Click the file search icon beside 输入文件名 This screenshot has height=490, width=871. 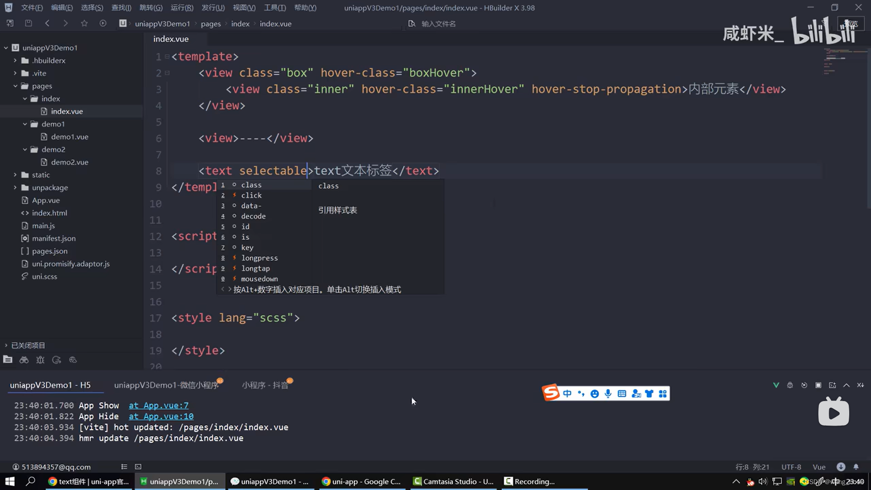click(x=411, y=24)
